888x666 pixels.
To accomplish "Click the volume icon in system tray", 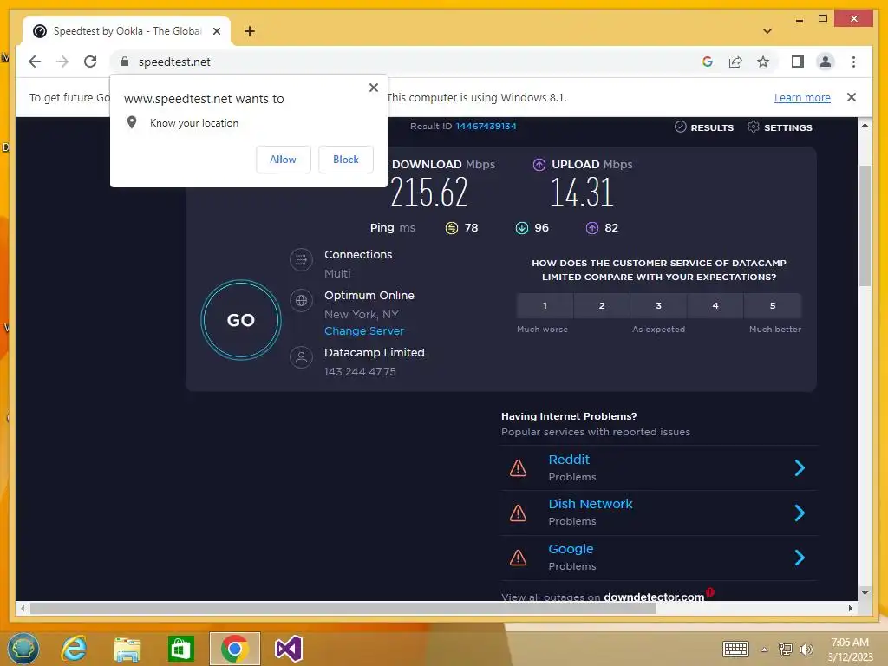I will pyautogui.click(x=806, y=649).
